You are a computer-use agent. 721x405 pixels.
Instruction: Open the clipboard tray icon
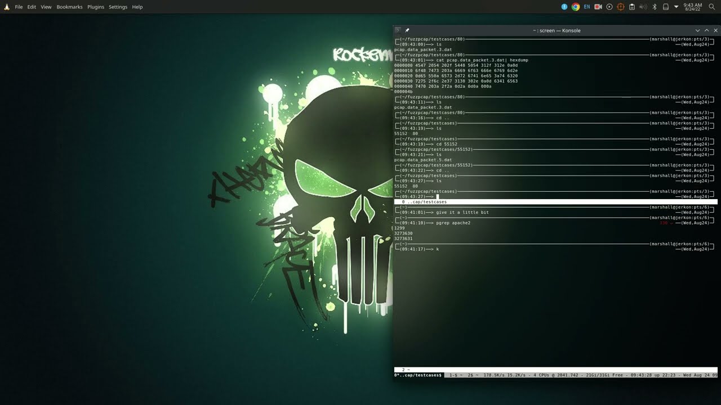(x=632, y=7)
